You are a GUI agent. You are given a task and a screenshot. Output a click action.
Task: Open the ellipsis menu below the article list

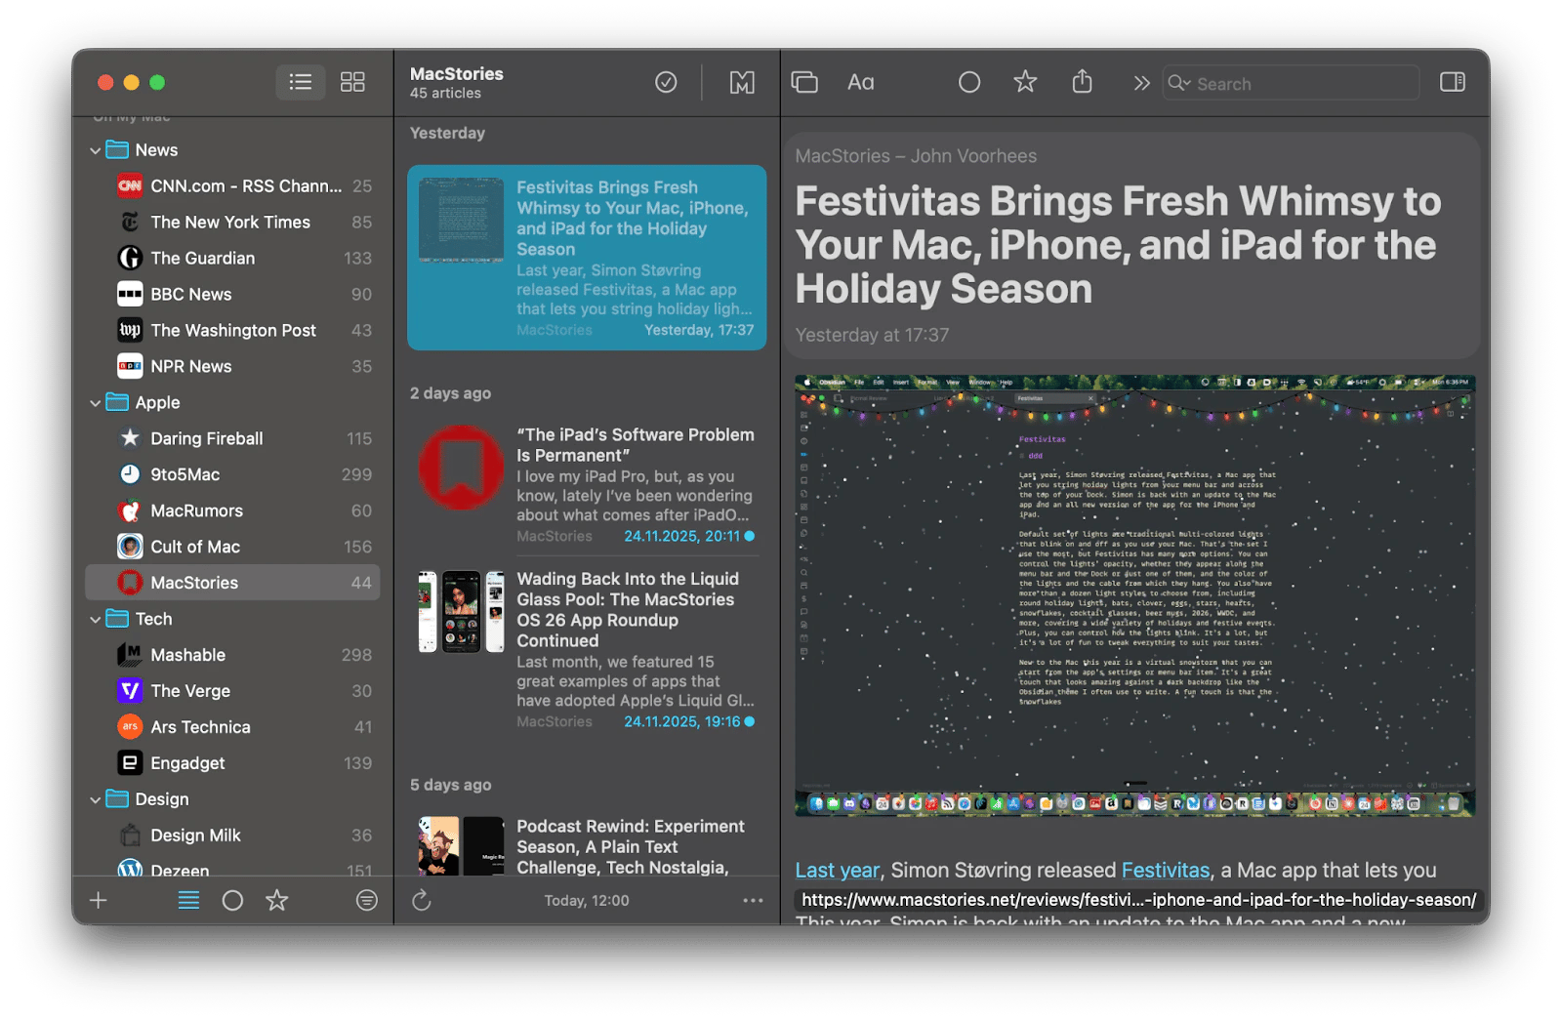tap(753, 900)
